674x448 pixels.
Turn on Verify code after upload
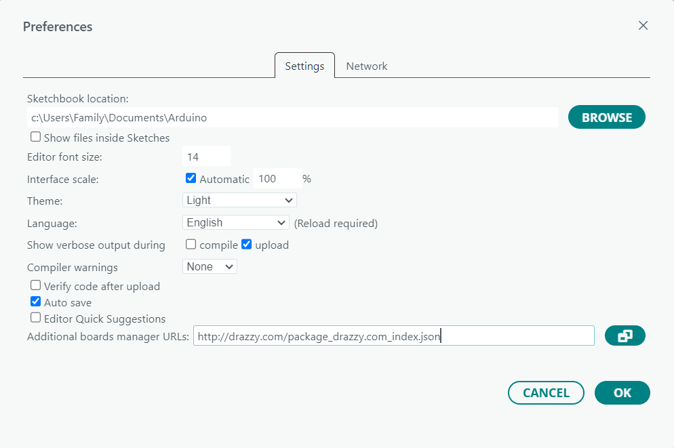click(x=36, y=285)
